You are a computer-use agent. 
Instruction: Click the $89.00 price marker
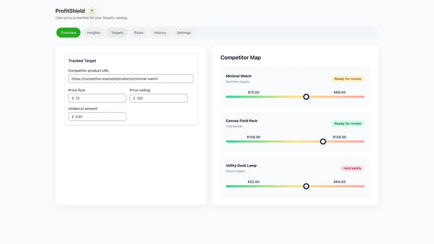pos(340,92)
